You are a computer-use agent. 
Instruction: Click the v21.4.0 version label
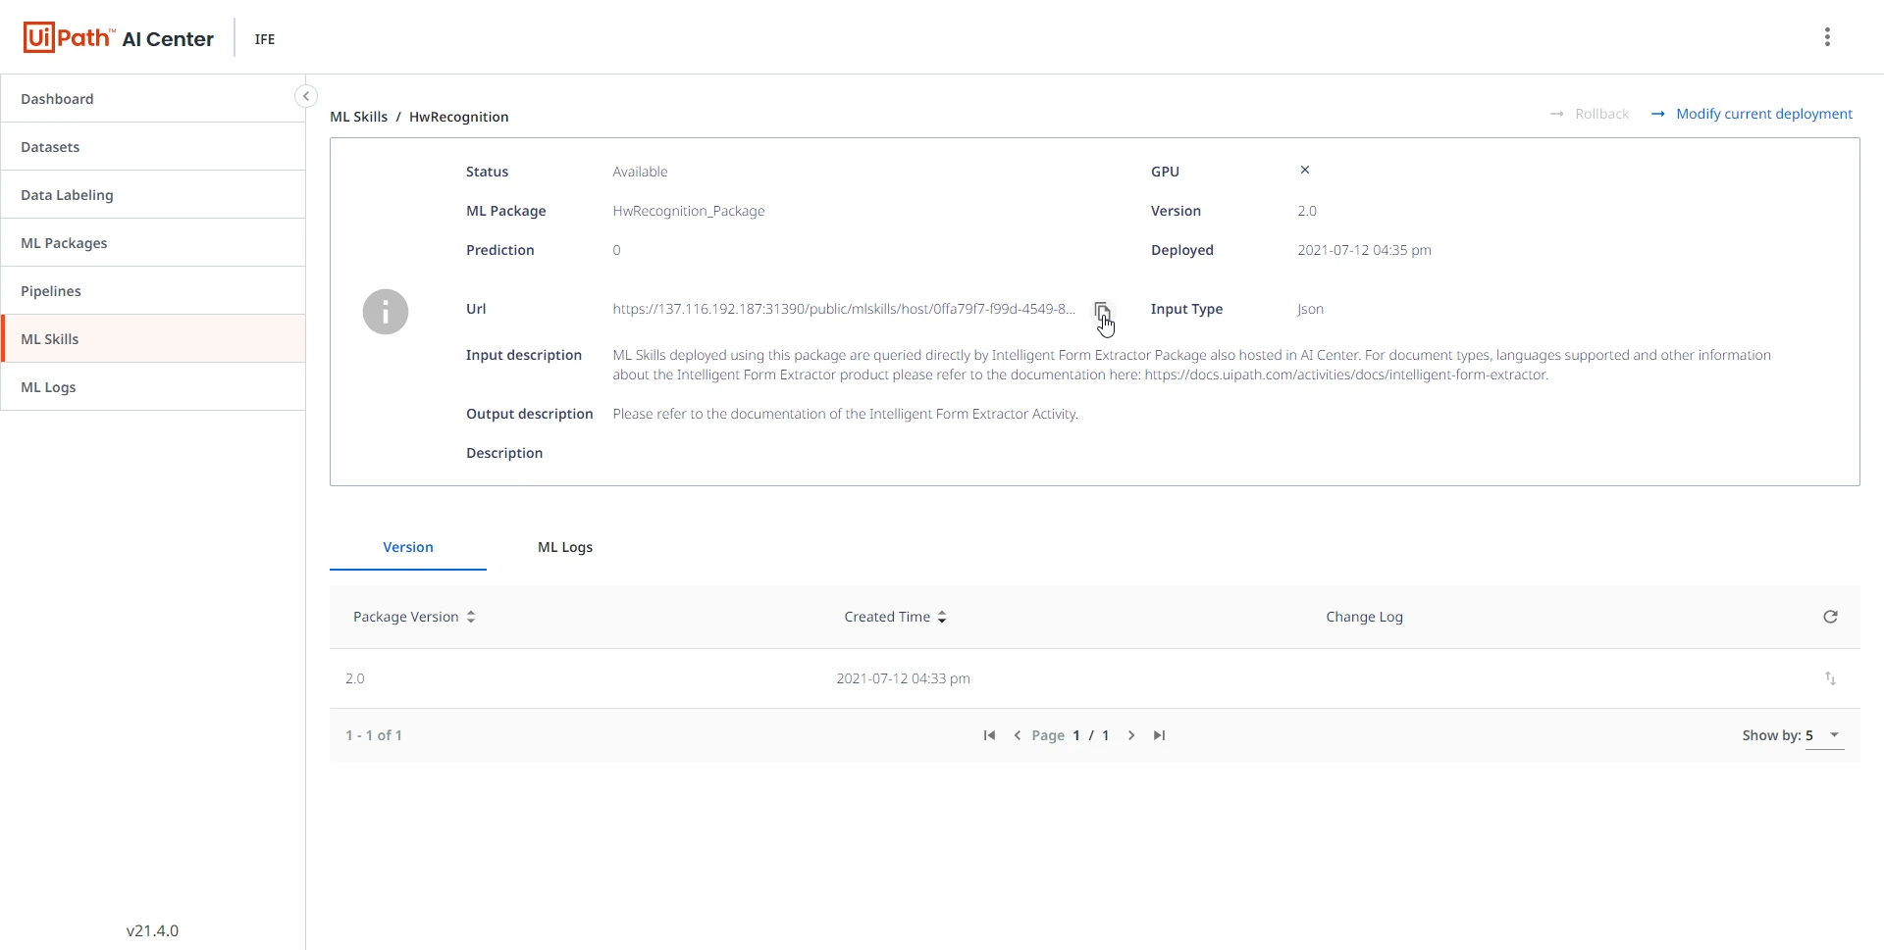click(153, 930)
